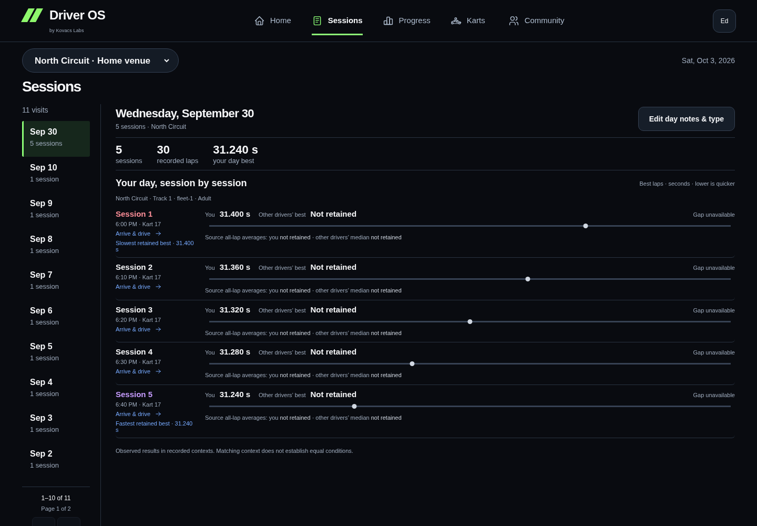Click the Sessions document icon
Image resolution: width=757 pixels, height=526 pixels.
click(x=317, y=21)
